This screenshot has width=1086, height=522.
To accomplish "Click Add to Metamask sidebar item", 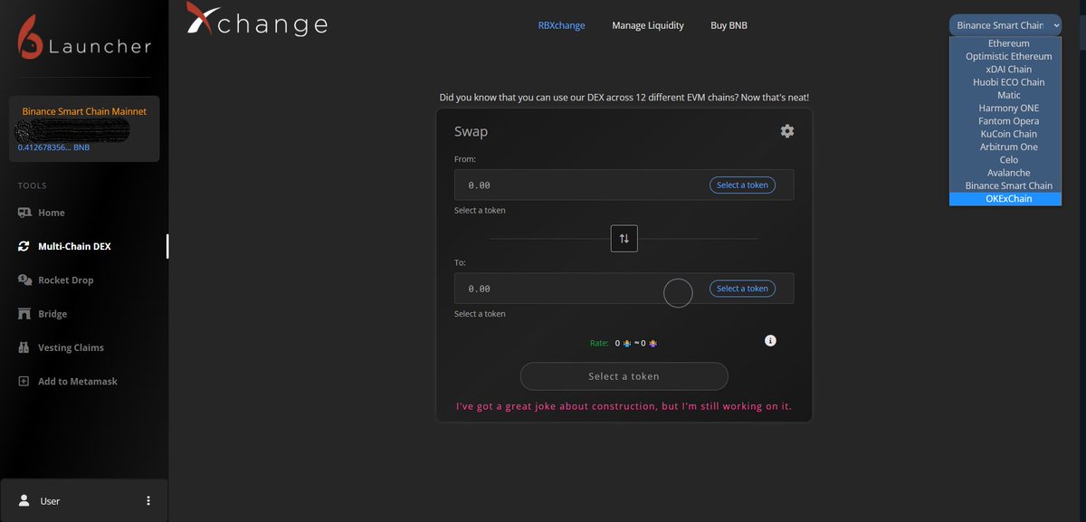I will point(78,381).
